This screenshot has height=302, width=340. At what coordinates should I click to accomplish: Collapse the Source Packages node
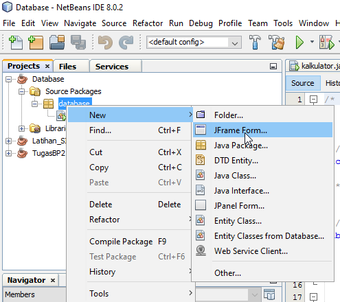point(21,92)
